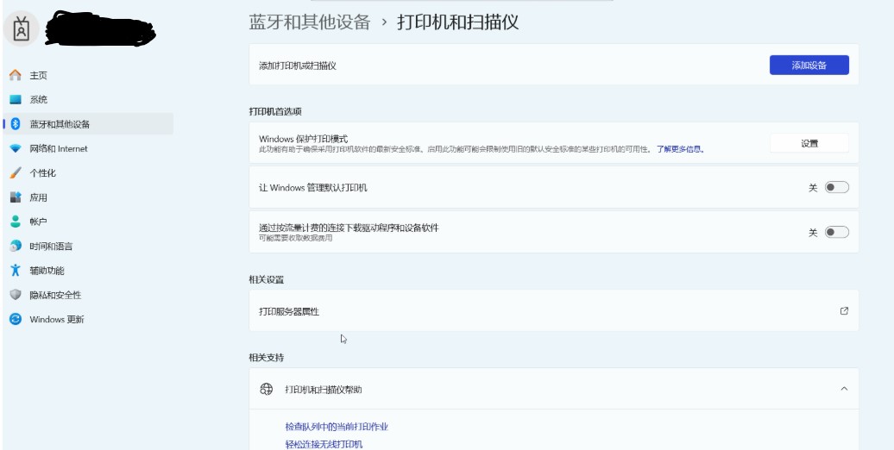Click the 打印机和扫描仪 page title
This screenshot has height=450, width=894.
coord(458,22)
